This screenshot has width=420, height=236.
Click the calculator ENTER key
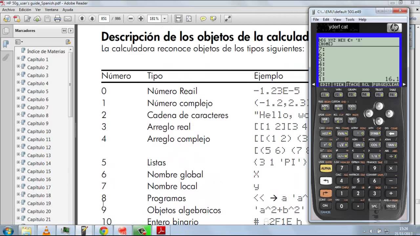pyautogui.click(x=391, y=206)
